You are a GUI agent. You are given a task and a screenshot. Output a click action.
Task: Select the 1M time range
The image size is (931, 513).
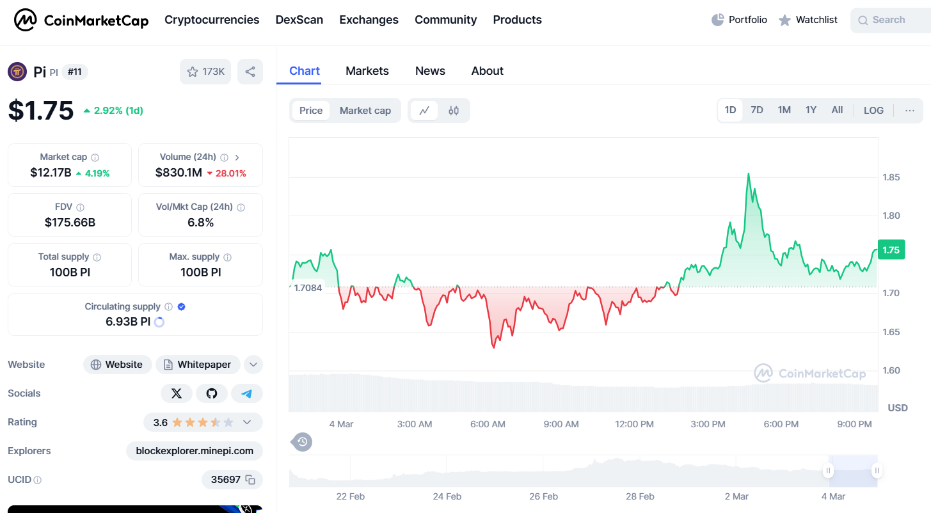784,110
